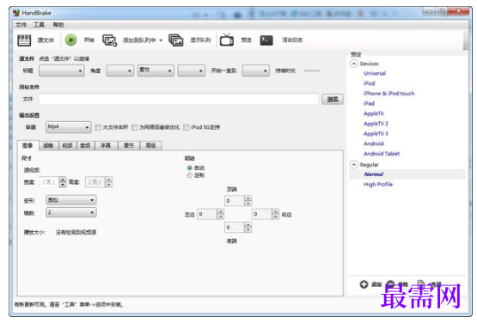Screen dimensions: 477x323
Task: Open the Chapters range type dropdown
Action: tap(156, 70)
